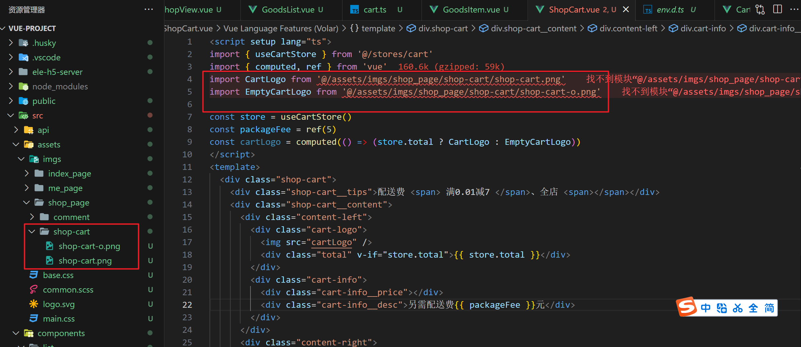Click the main.css file icon
The image size is (801, 347).
34,319
